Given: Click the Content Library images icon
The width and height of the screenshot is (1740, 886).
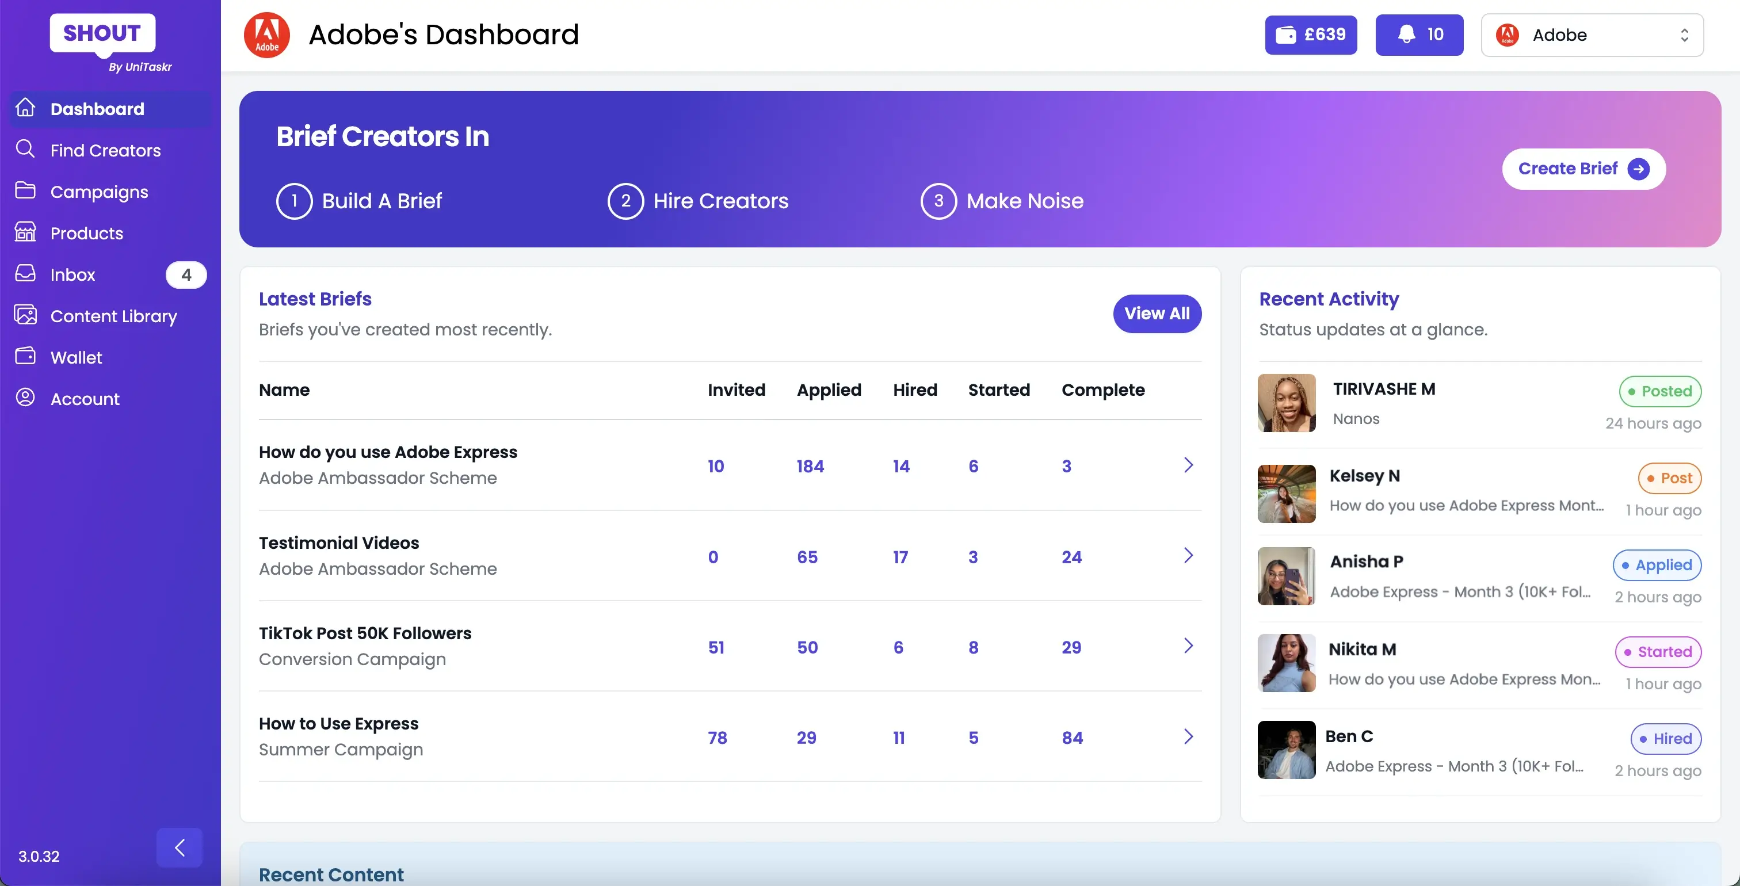Looking at the screenshot, I should (x=25, y=315).
